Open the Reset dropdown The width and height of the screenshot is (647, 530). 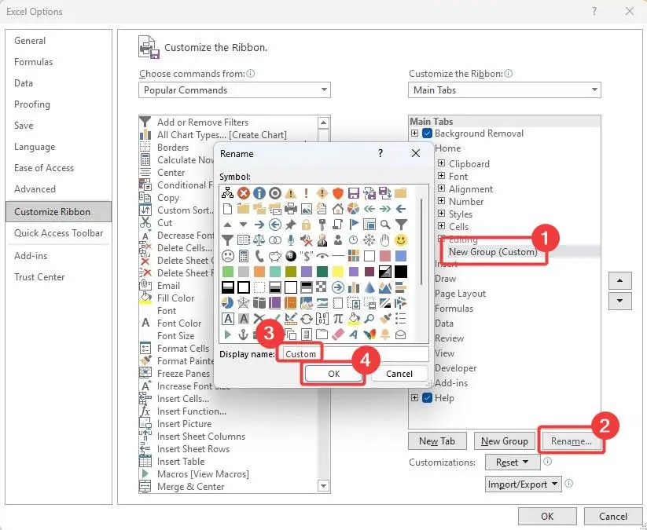513,462
